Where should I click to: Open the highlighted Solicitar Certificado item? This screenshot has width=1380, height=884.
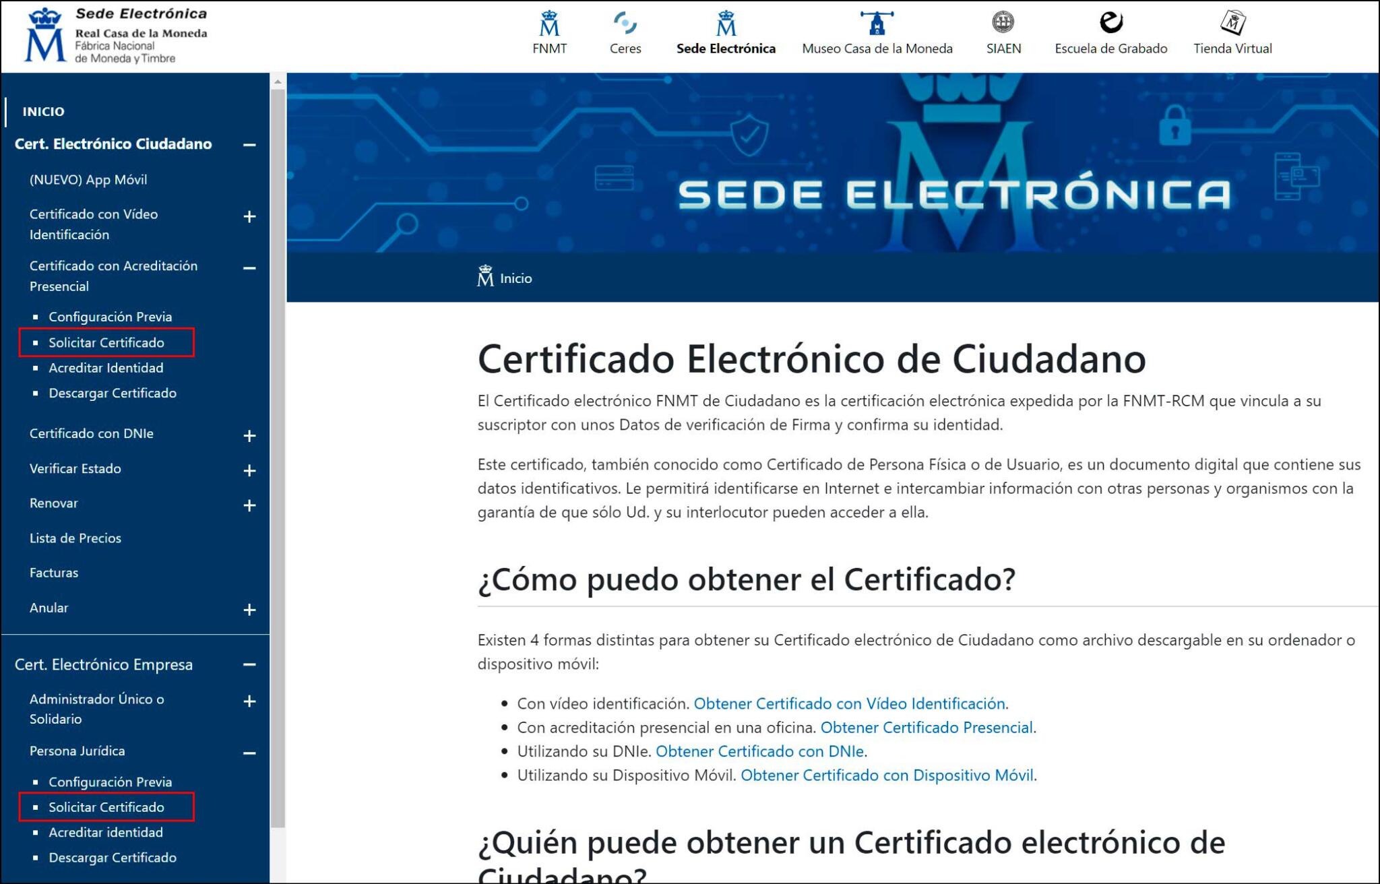(106, 342)
